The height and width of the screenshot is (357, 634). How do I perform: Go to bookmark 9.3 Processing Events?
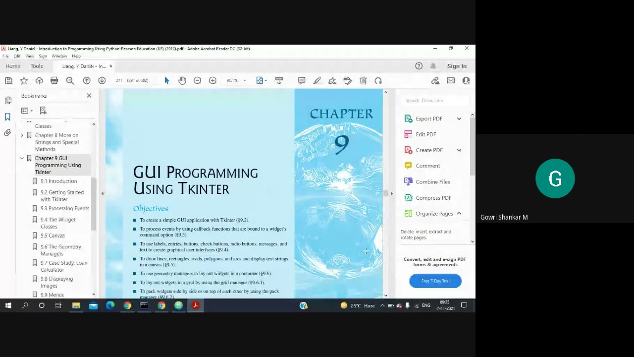[64, 209]
